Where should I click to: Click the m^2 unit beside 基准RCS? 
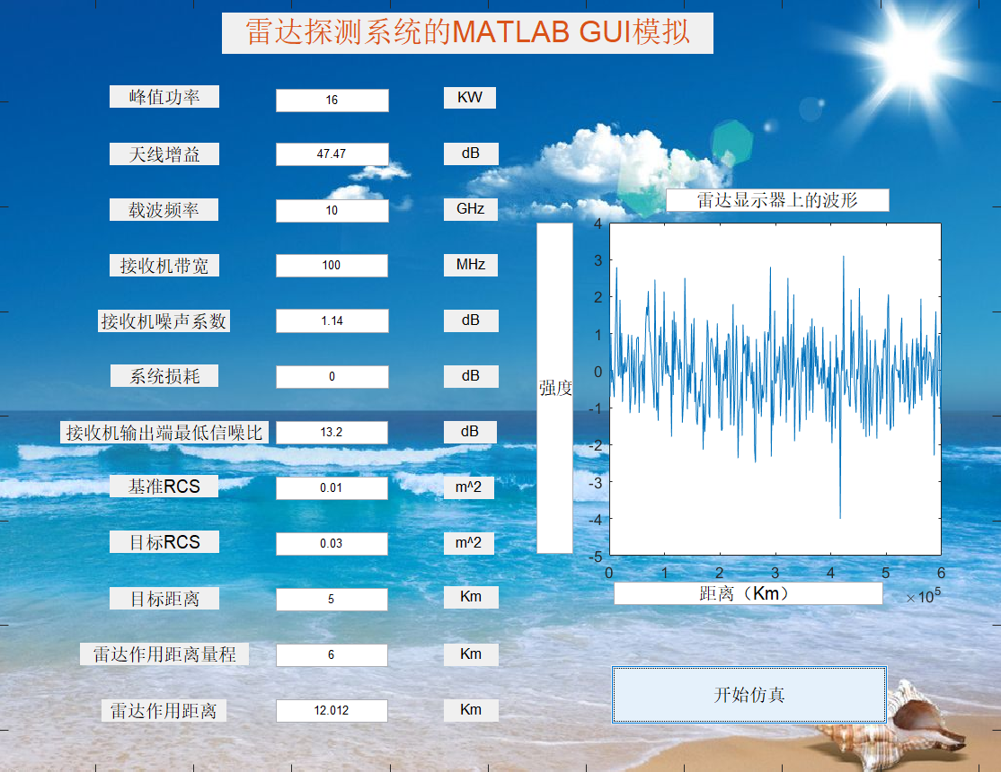click(468, 487)
